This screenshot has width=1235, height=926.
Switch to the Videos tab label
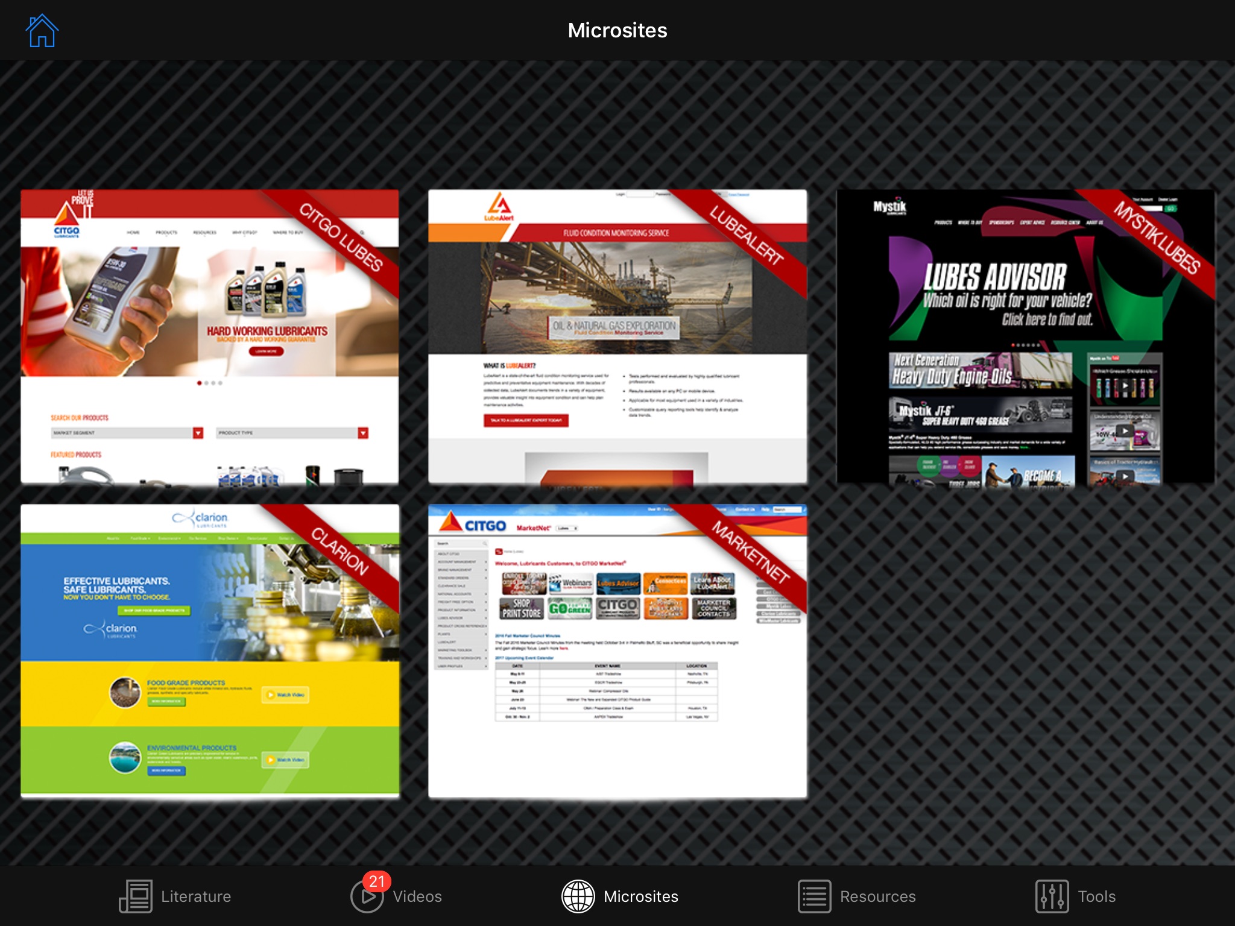[417, 896]
